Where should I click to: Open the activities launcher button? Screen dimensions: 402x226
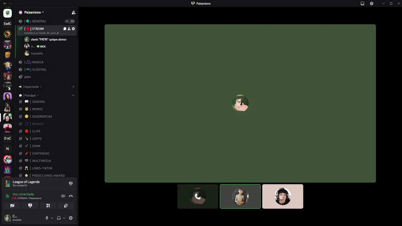click(48, 206)
